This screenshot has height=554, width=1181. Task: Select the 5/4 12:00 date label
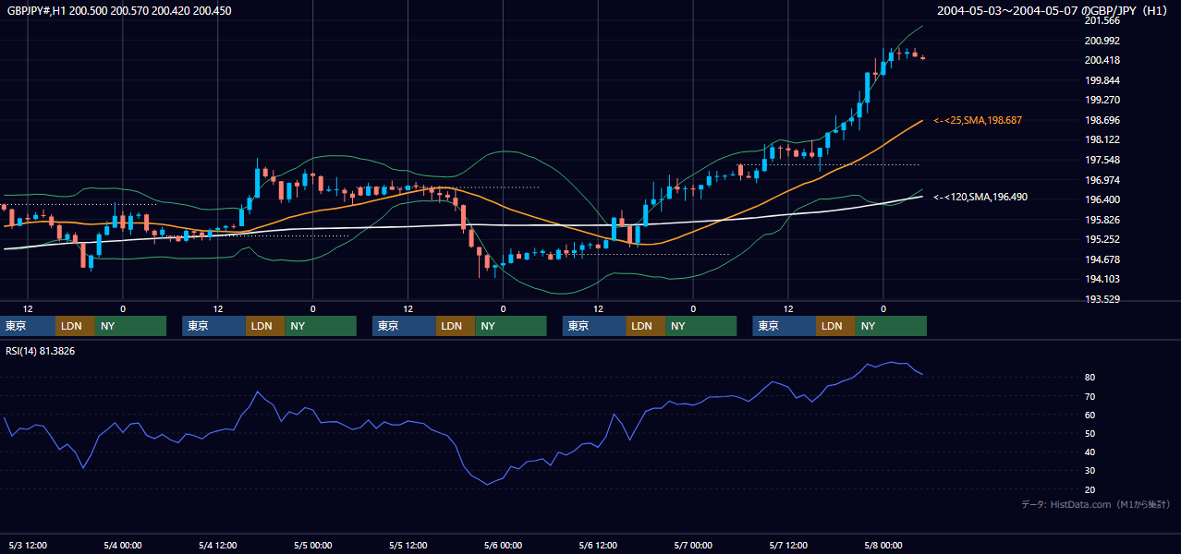pos(218,545)
